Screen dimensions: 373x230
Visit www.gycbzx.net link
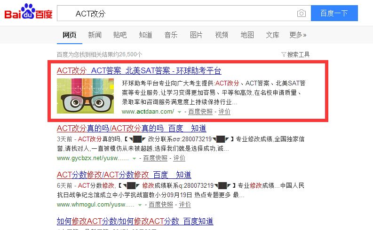click(93, 158)
